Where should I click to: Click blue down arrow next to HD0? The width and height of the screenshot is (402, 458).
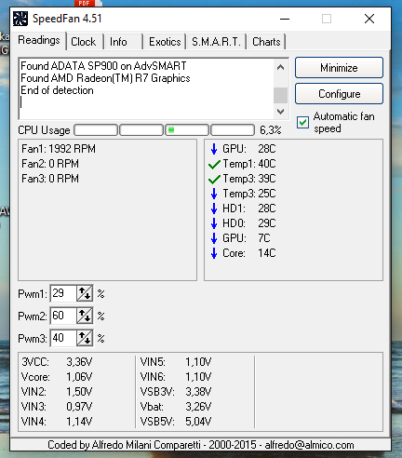(214, 223)
